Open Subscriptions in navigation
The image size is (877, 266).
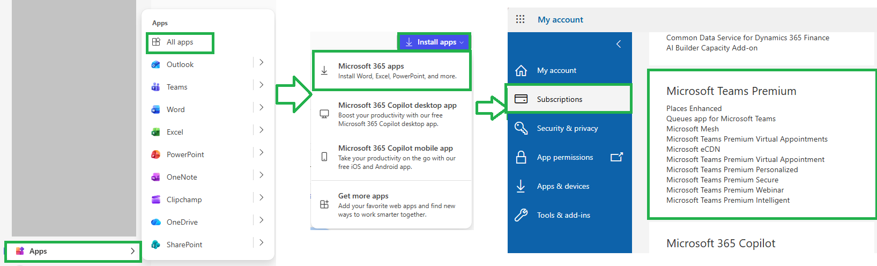pyautogui.click(x=569, y=99)
